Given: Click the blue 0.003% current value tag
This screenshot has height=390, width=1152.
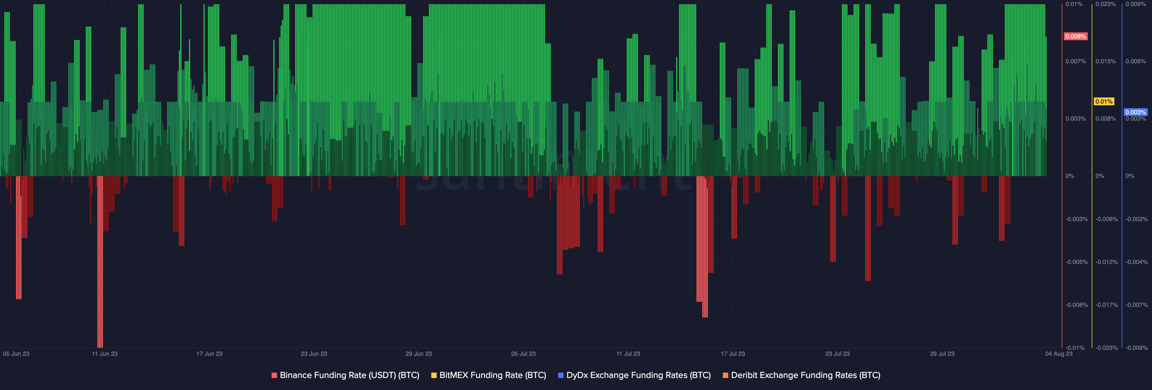Looking at the screenshot, I should (1135, 112).
